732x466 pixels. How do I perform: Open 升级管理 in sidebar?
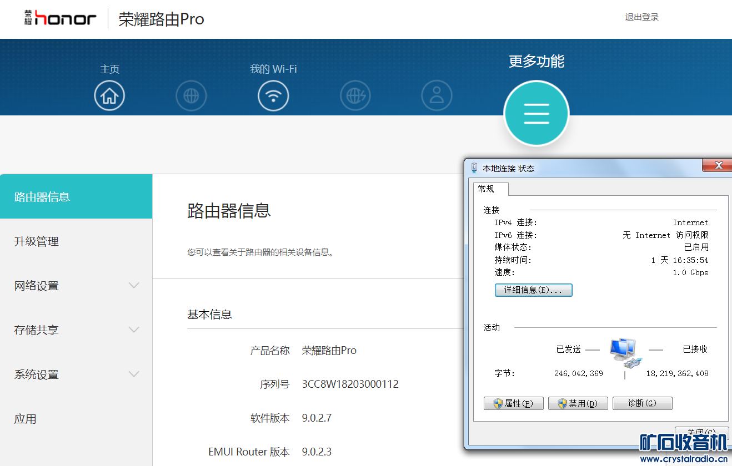click(76, 241)
